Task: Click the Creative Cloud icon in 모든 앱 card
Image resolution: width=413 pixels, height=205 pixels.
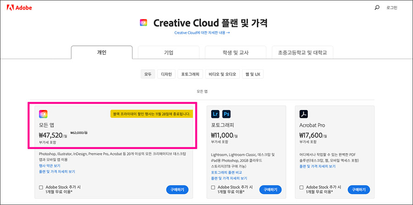Action: tap(43, 114)
